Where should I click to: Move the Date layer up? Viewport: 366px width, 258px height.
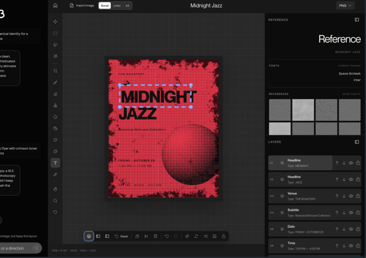pos(337,229)
